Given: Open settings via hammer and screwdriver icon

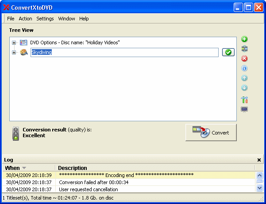Looking at the screenshot, I should [x=244, y=100].
